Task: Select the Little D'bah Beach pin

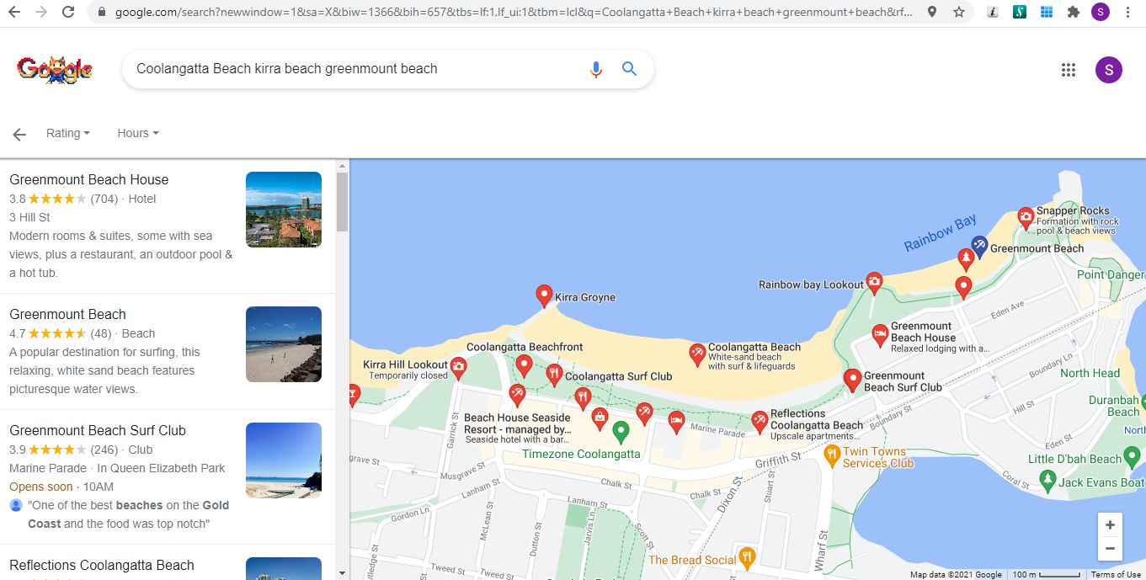Action: coord(1133,458)
